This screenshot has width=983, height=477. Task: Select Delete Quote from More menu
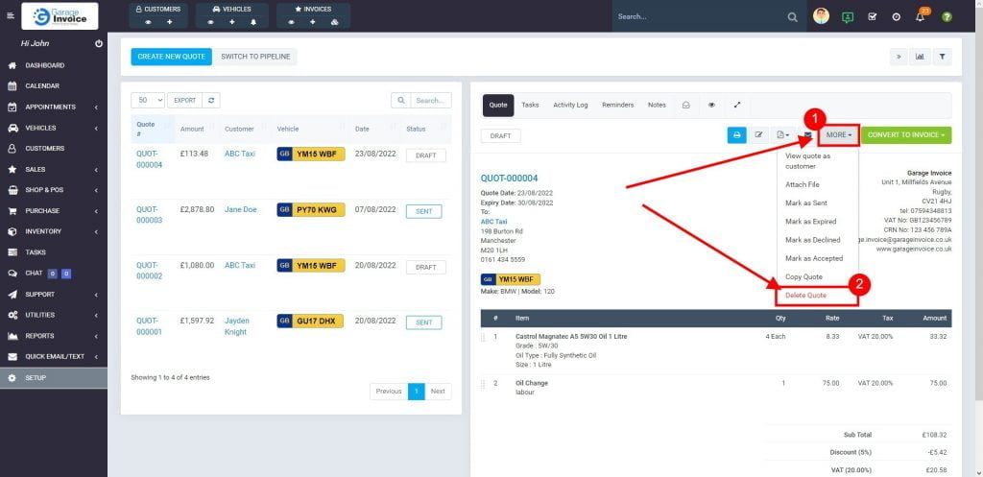pos(805,295)
